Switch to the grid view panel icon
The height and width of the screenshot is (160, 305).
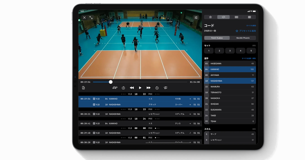click(x=236, y=17)
